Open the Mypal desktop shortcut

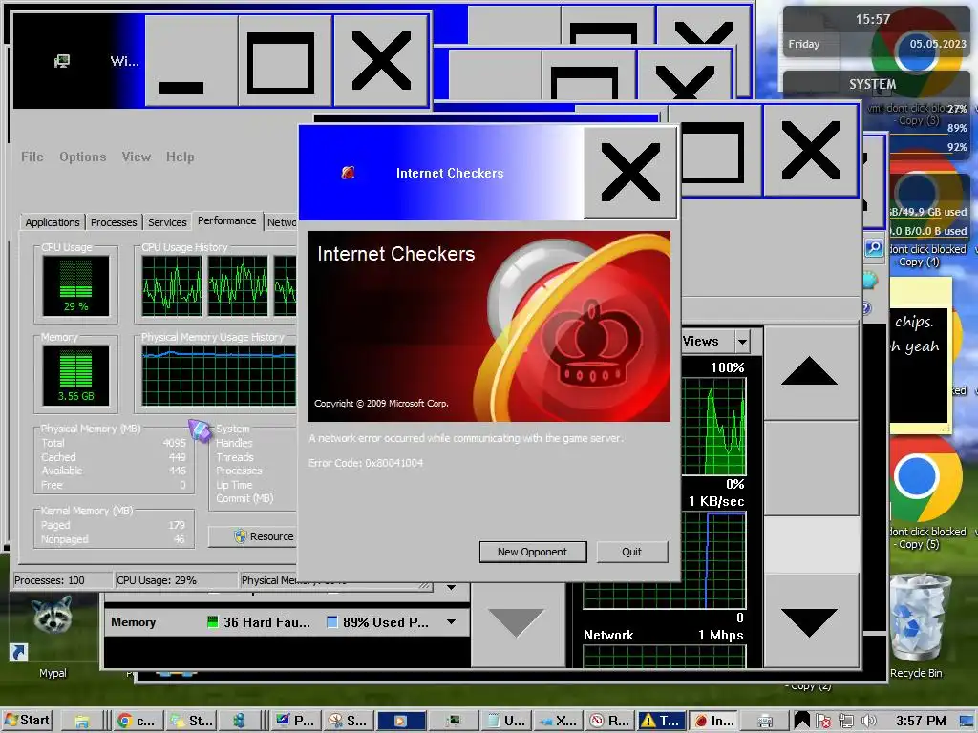53,636
